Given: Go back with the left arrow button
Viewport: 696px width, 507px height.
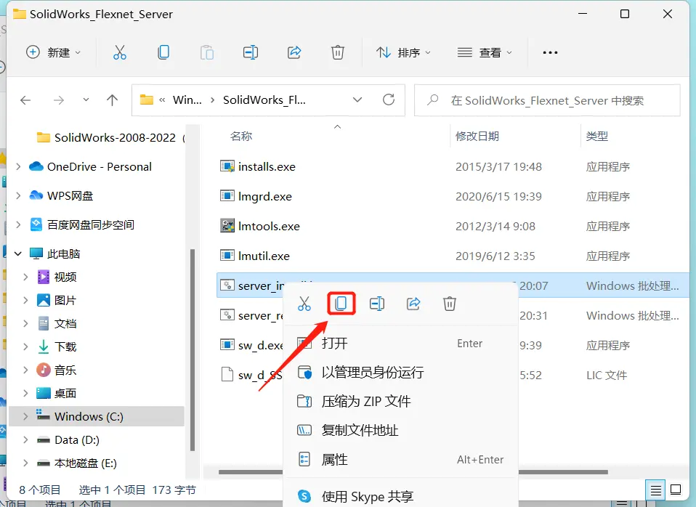Looking at the screenshot, I should [x=25, y=100].
